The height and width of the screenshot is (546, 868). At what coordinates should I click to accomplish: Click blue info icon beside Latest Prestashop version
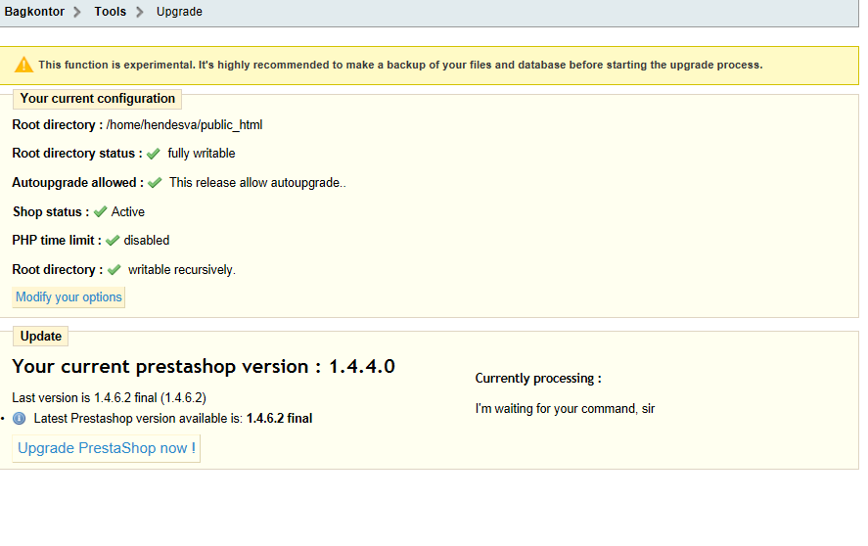[20, 419]
